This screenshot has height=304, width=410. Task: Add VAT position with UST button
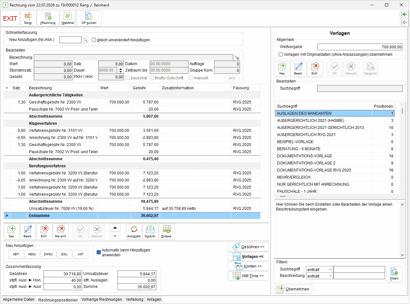(x=81, y=254)
